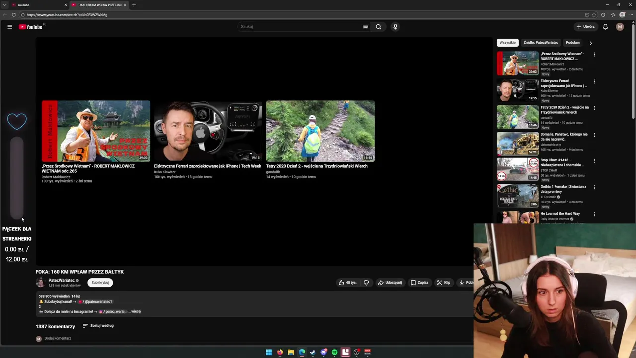Open options for He Learned the Hard Way

[x=594, y=214]
